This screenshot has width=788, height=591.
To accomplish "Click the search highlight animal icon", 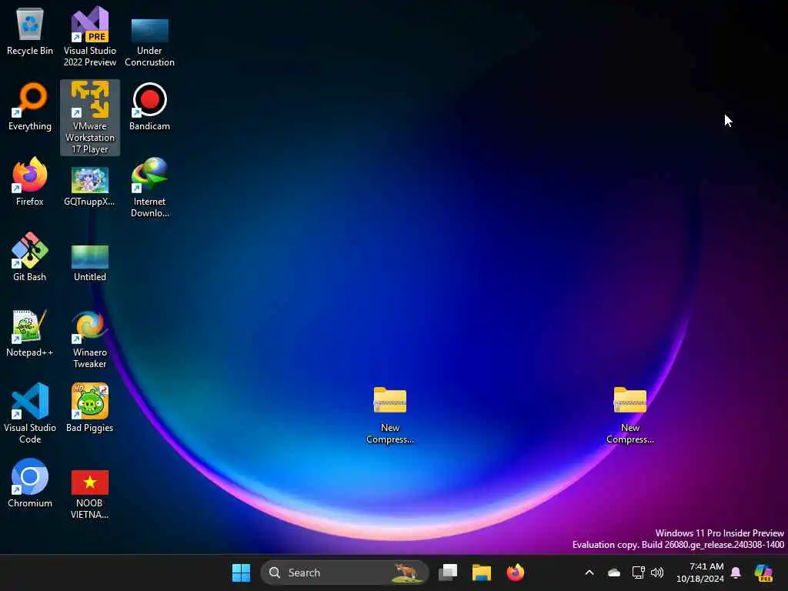I will [x=406, y=573].
